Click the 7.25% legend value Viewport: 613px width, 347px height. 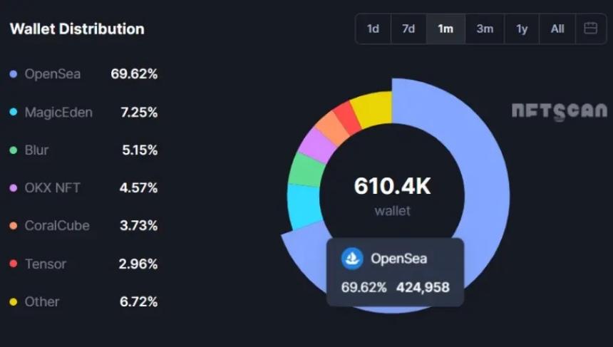(x=139, y=112)
